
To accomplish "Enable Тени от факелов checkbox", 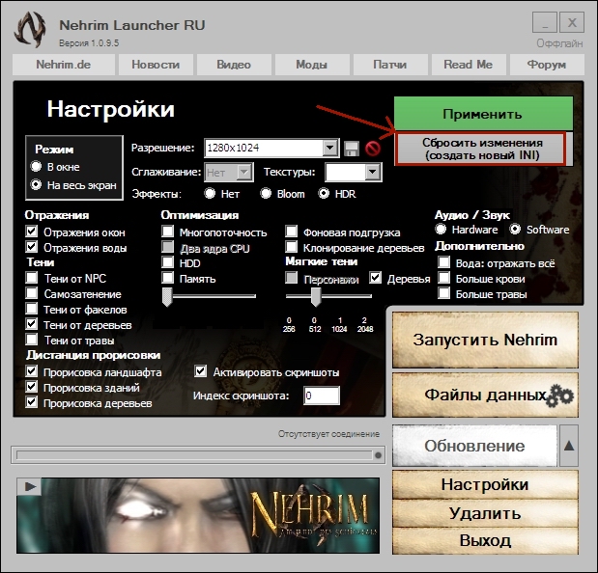I will coord(32,309).
